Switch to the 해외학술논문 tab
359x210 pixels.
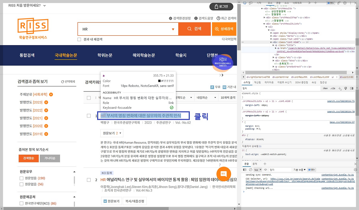point(144,55)
